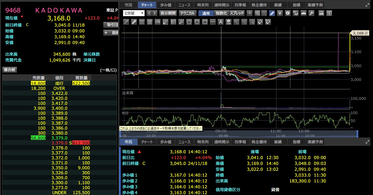
Task: Switch lower panel to 株主優待 tab
Action: [x=259, y=142]
